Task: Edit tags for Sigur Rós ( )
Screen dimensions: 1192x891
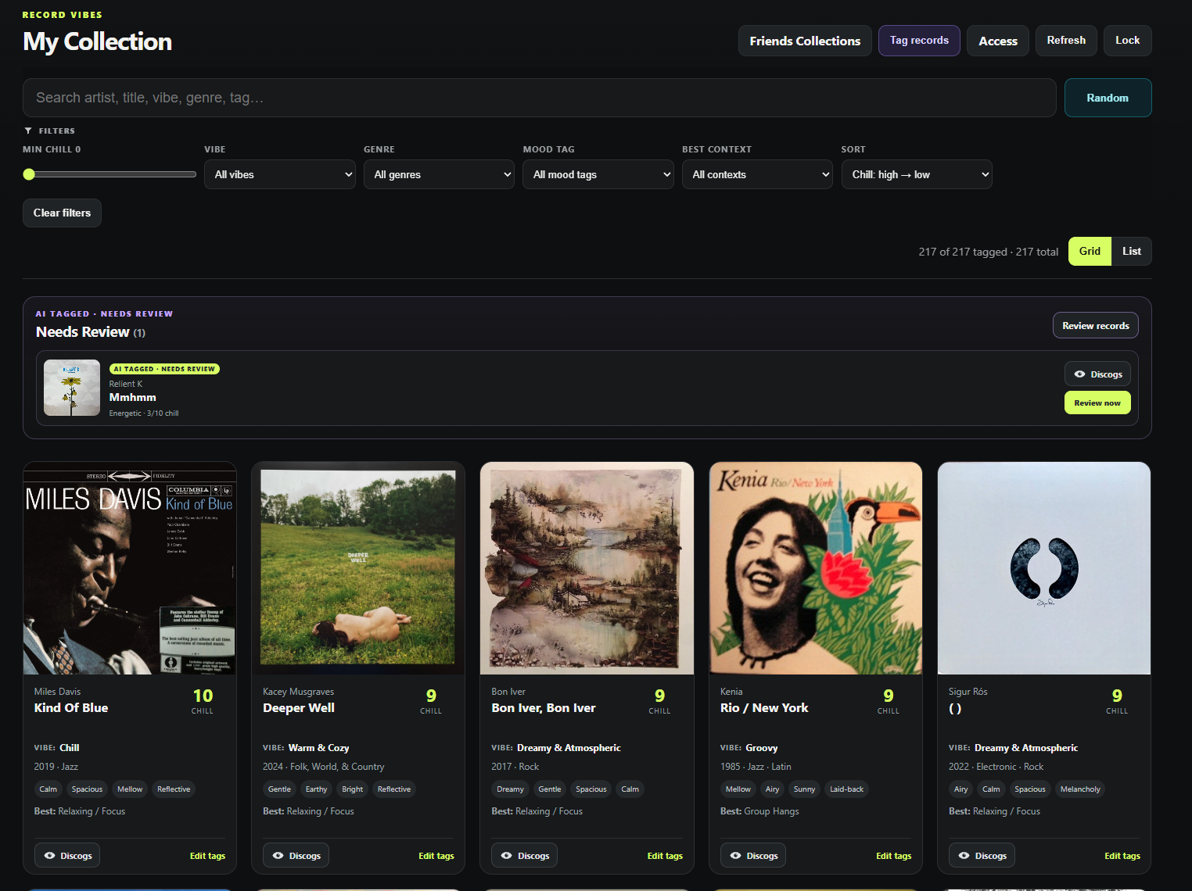Action: pyautogui.click(x=1122, y=856)
